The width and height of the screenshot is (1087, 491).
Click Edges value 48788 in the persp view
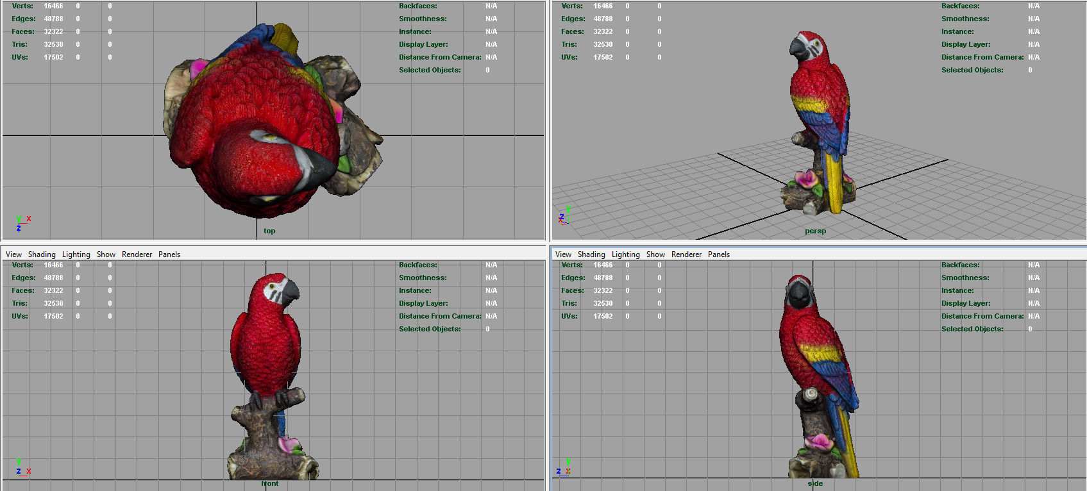click(x=603, y=19)
